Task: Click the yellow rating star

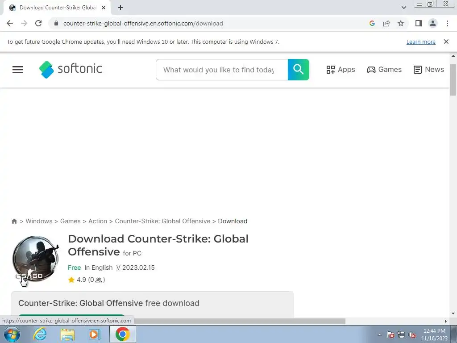Action: point(71,280)
